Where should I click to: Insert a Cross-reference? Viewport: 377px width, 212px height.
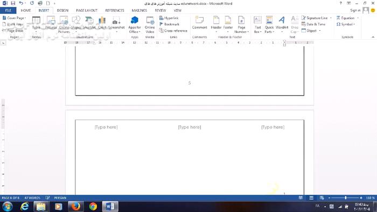173,31
